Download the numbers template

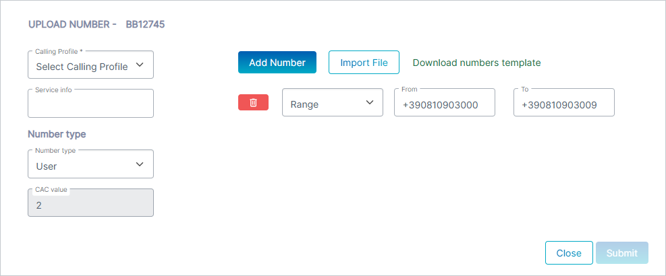coord(476,63)
